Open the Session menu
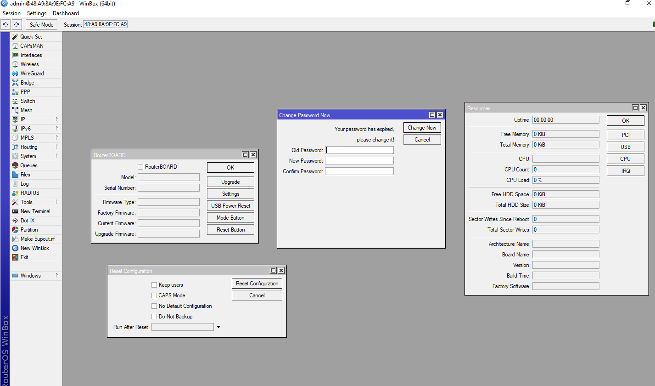 pos(11,13)
